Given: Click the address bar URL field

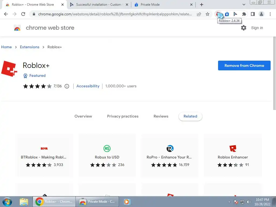Looking at the screenshot, I should (115, 14).
